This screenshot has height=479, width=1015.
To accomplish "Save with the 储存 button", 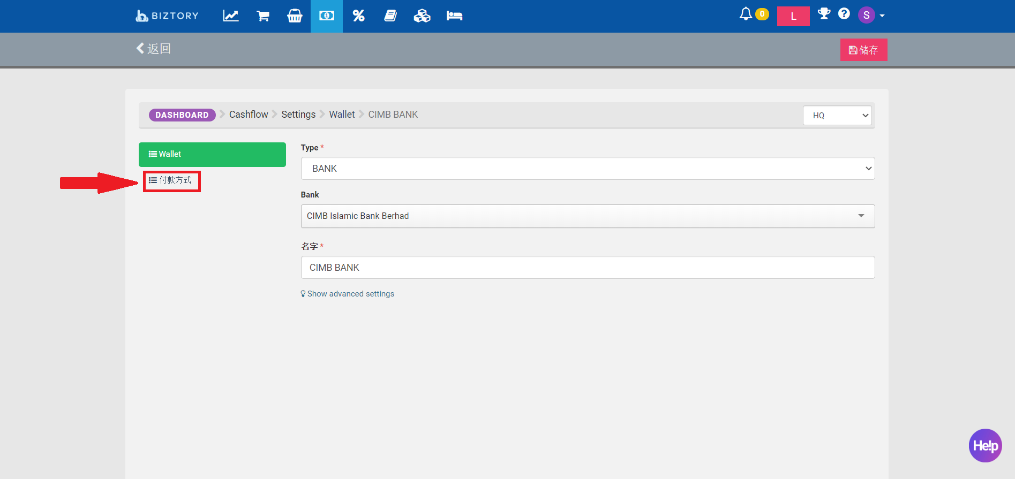I will (x=863, y=50).
